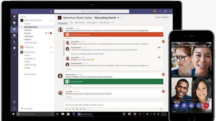The width and height of the screenshot is (216, 121).
Task: Open the Windows Start button
Action: click(13, 114)
